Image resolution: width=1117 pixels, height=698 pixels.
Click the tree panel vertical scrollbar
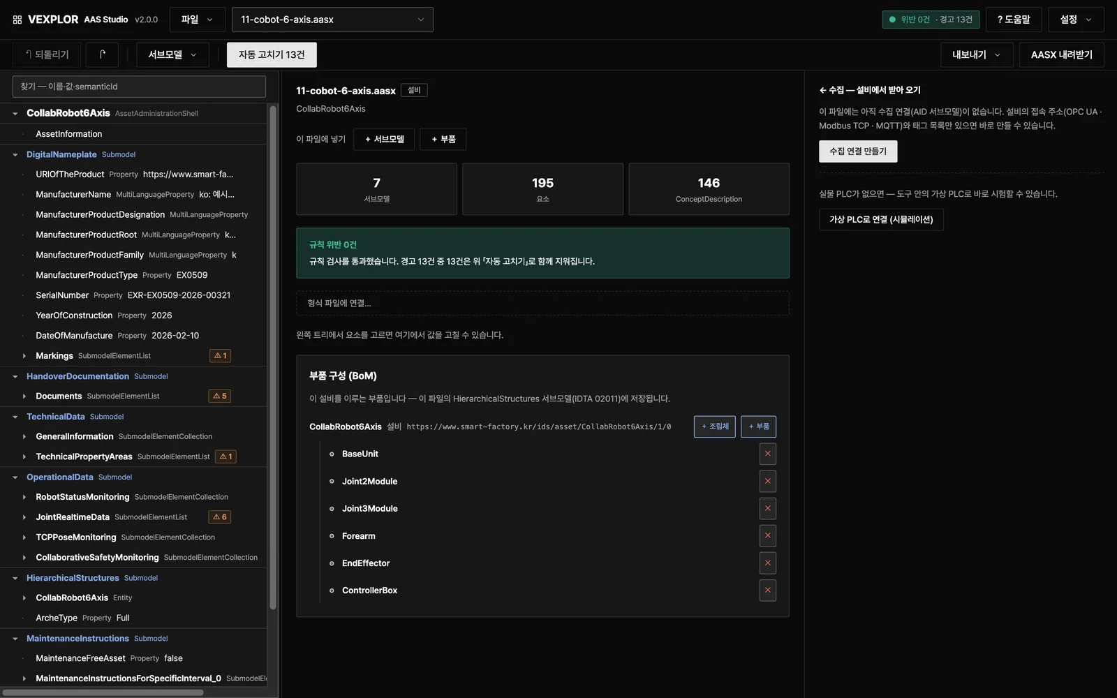coord(273,357)
